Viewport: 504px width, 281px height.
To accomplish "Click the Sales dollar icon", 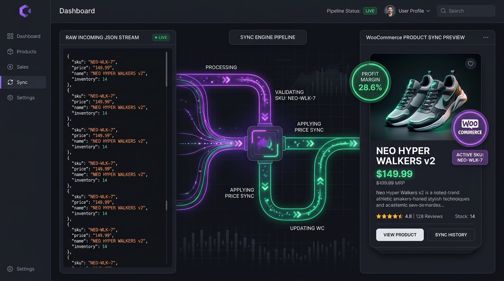I will [10, 67].
